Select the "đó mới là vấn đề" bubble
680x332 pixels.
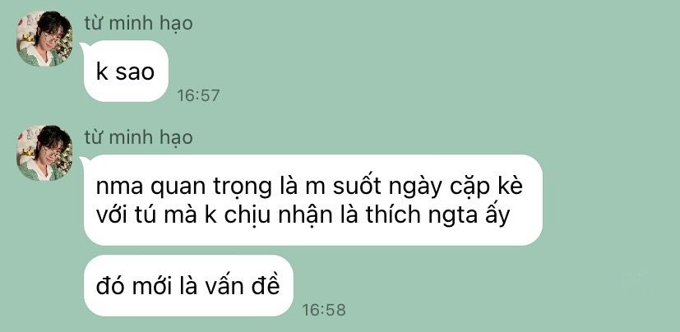click(188, 286)
